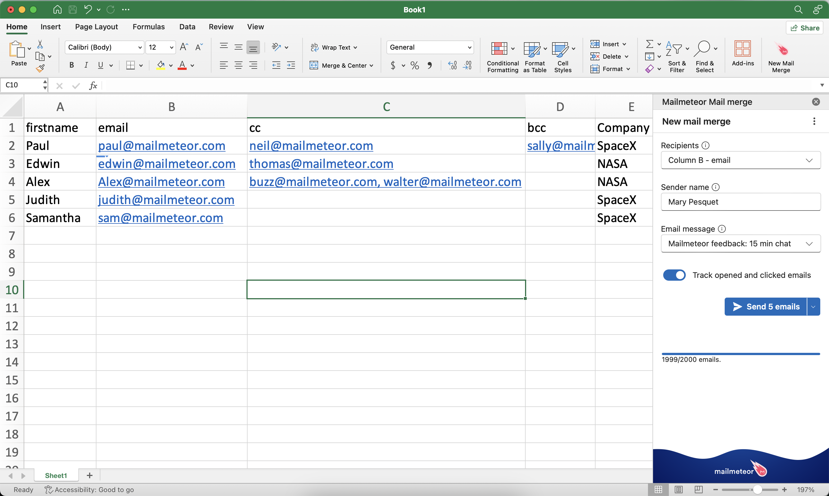Open search with the magnifier icon
Screen dimensions: 829x496
[798, 9]
